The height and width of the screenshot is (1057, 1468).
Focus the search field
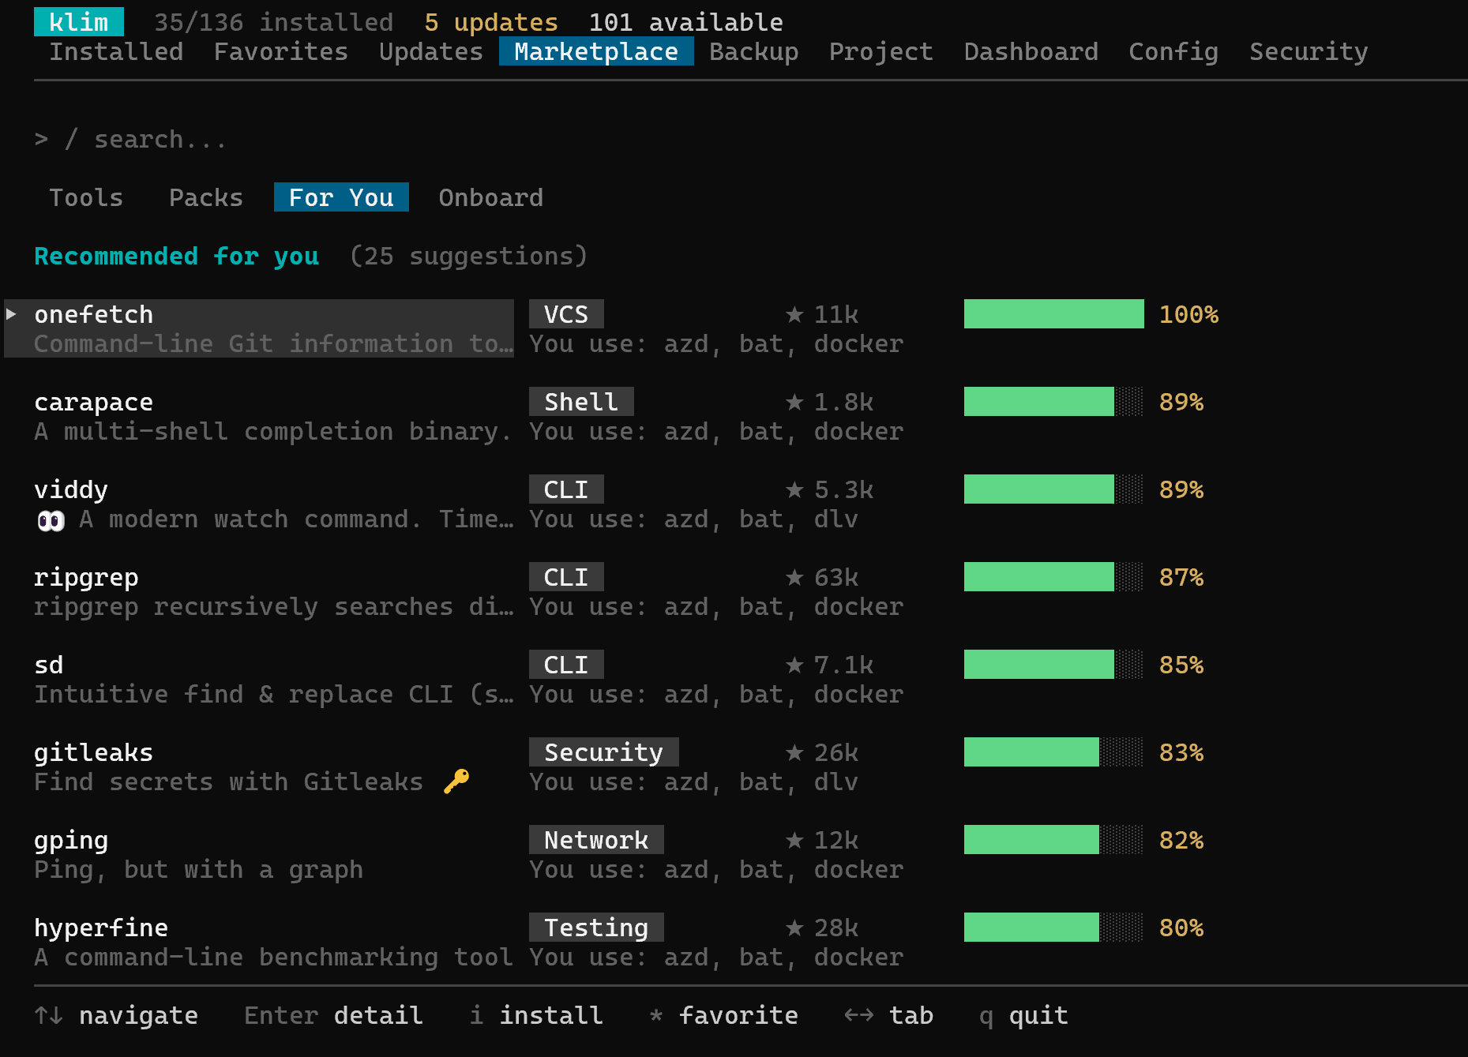click(160, 140)
